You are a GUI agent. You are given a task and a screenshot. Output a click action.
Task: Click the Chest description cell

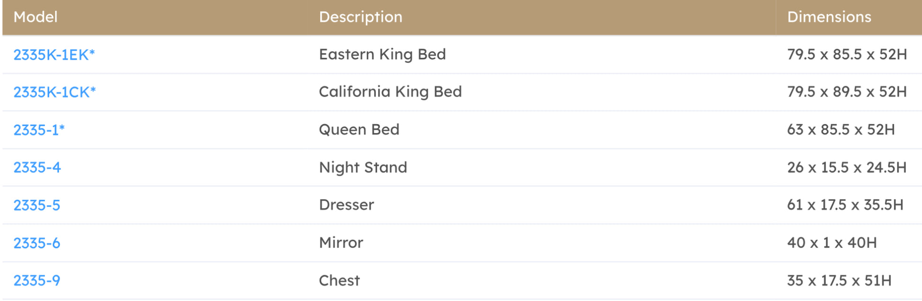tap(339, 281)
